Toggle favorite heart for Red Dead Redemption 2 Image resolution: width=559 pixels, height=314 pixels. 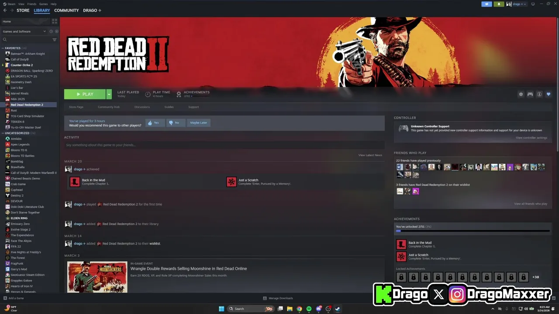click(549, 94)
